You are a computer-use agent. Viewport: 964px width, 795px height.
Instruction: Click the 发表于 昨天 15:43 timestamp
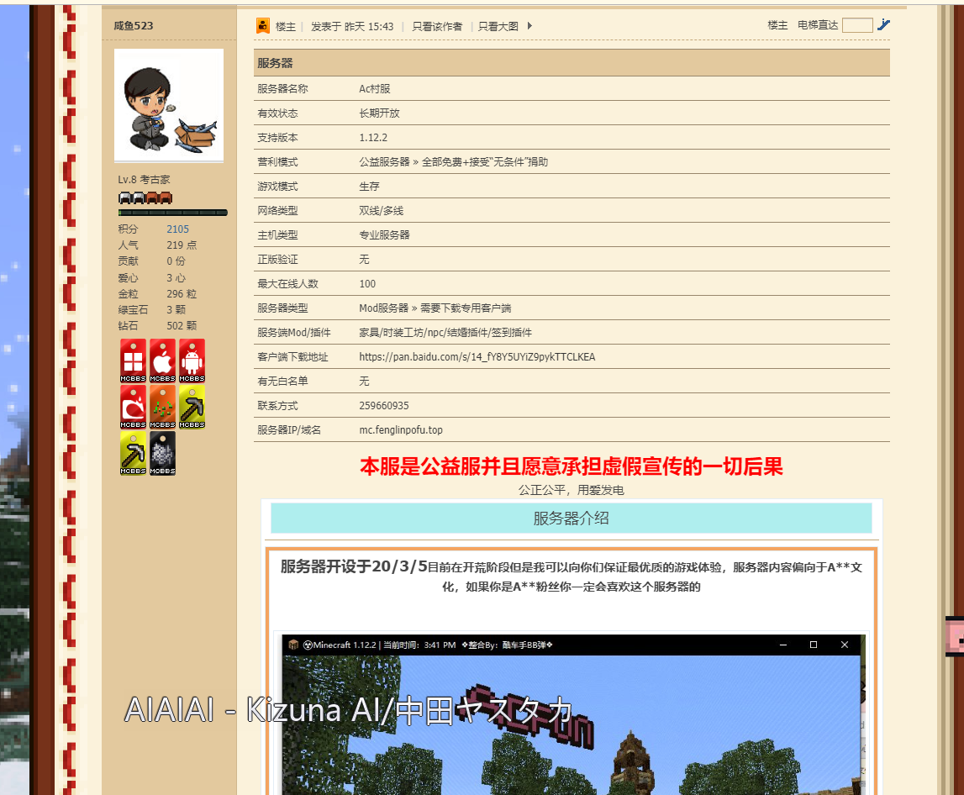pos(351,26)
